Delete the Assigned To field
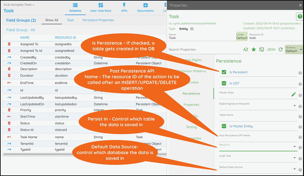The width and height of the screenshot is (304, 176). (x=9, y=44)
